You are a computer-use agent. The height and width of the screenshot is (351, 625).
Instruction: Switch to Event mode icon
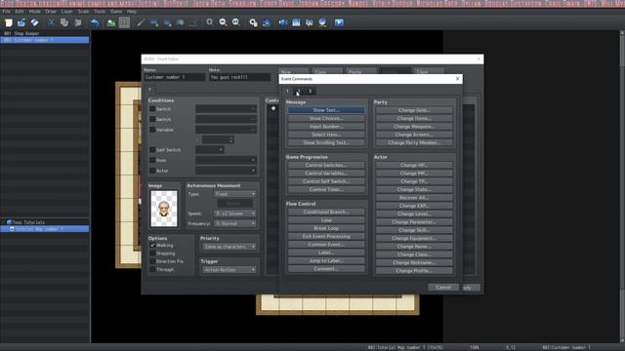(124, 22)
